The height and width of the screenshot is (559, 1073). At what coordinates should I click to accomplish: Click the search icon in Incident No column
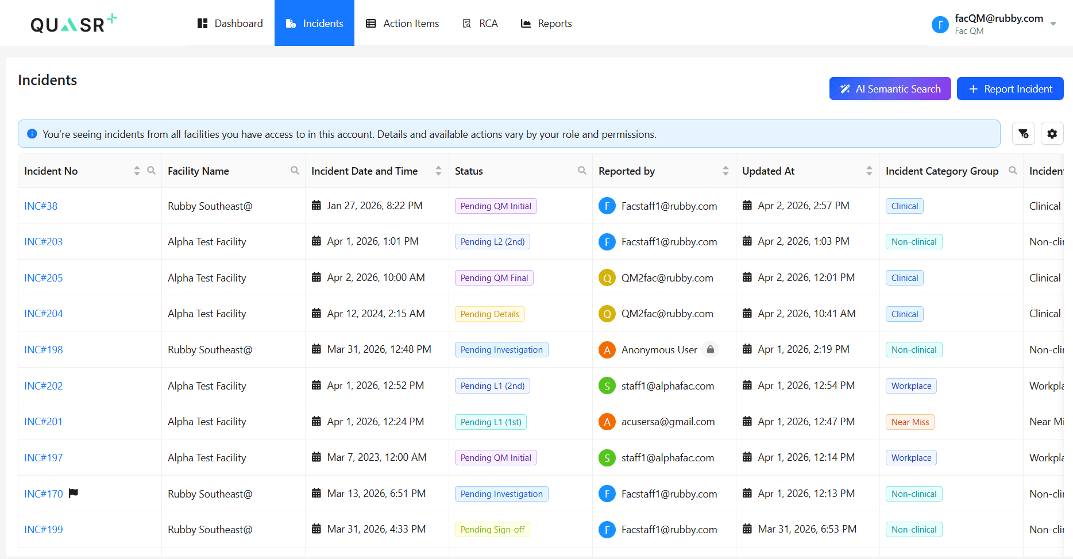click(x=151, y=170)
